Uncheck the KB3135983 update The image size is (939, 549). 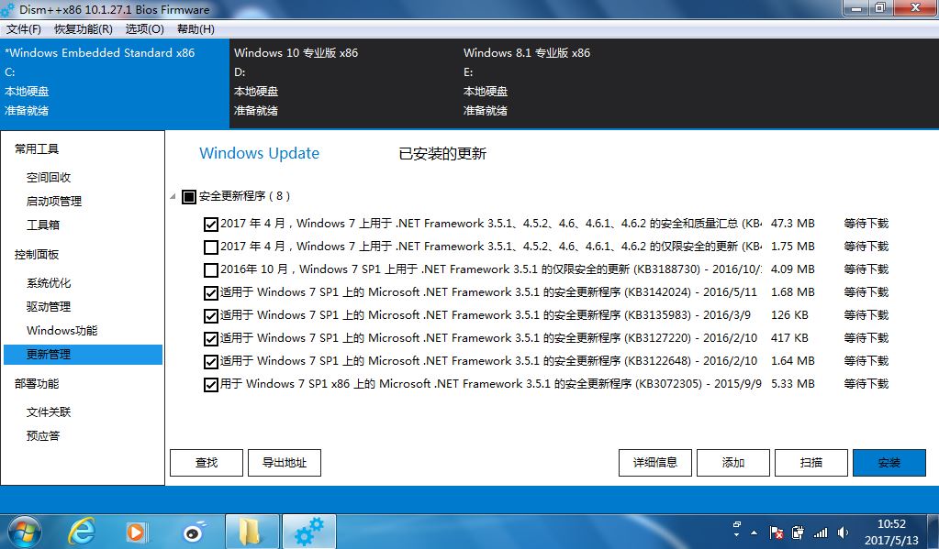[x=210, y=316]
